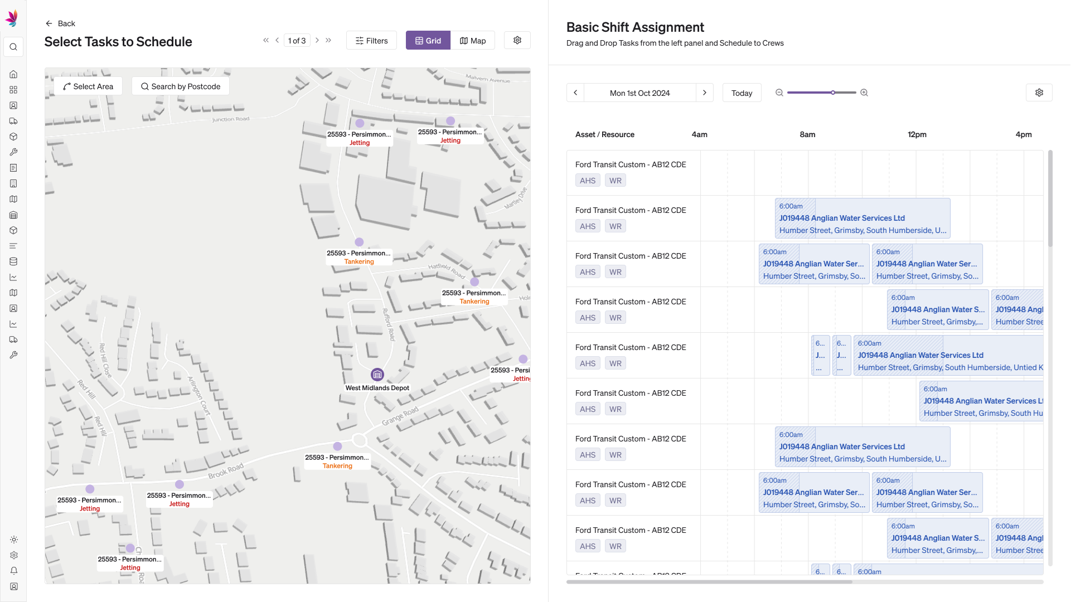
Task: Click the Today button
Action: [x=741, y=93]
